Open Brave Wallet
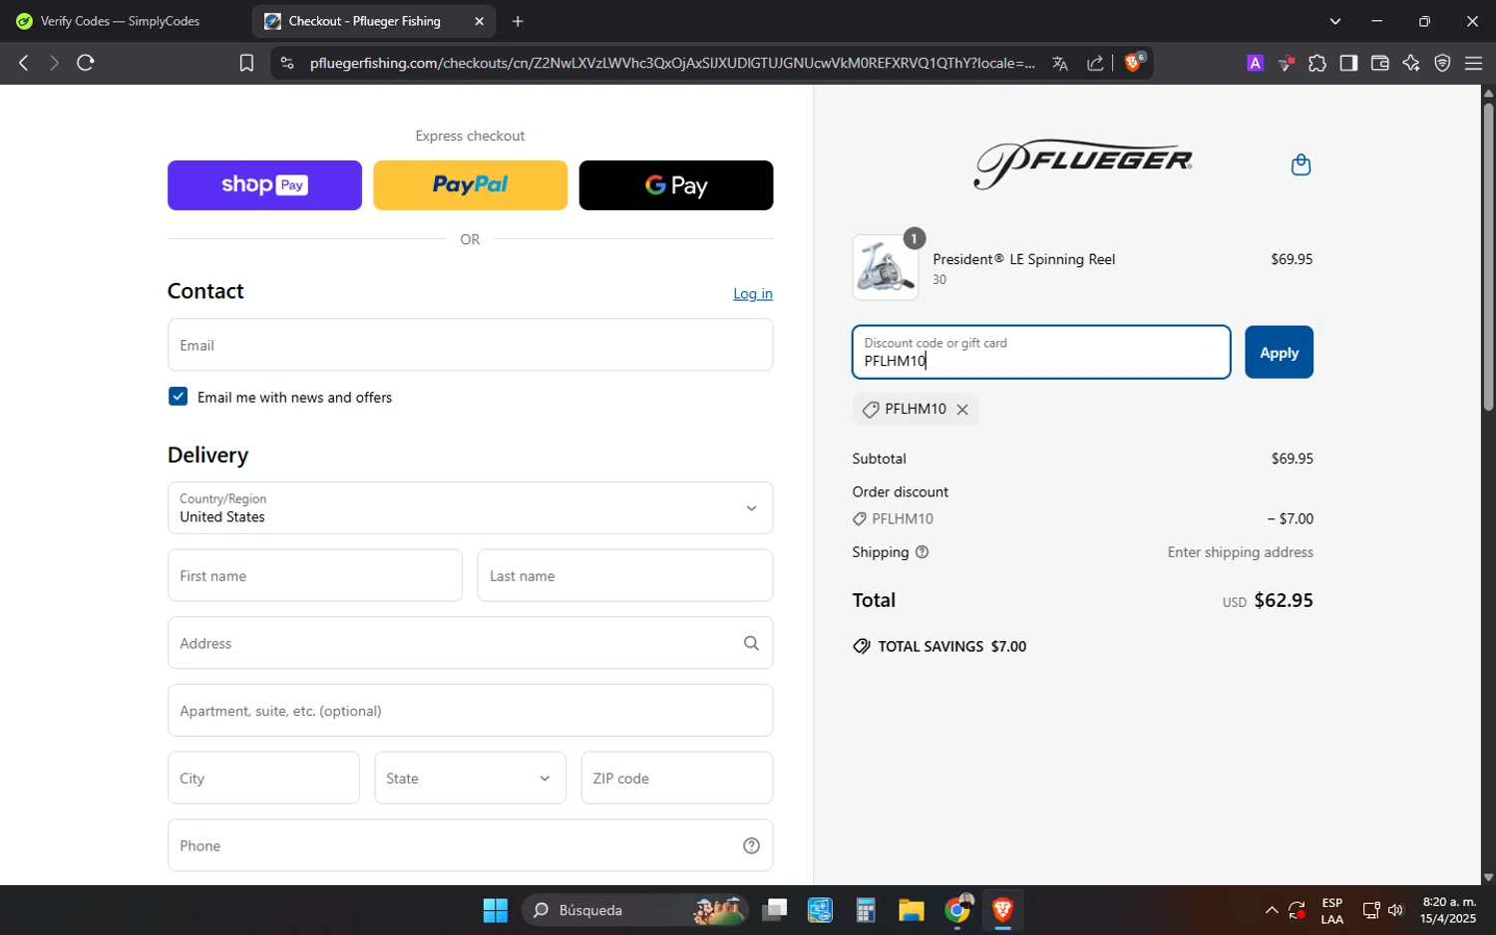The height and width of the screenshot is (935, 1496). pos(1380,63)
